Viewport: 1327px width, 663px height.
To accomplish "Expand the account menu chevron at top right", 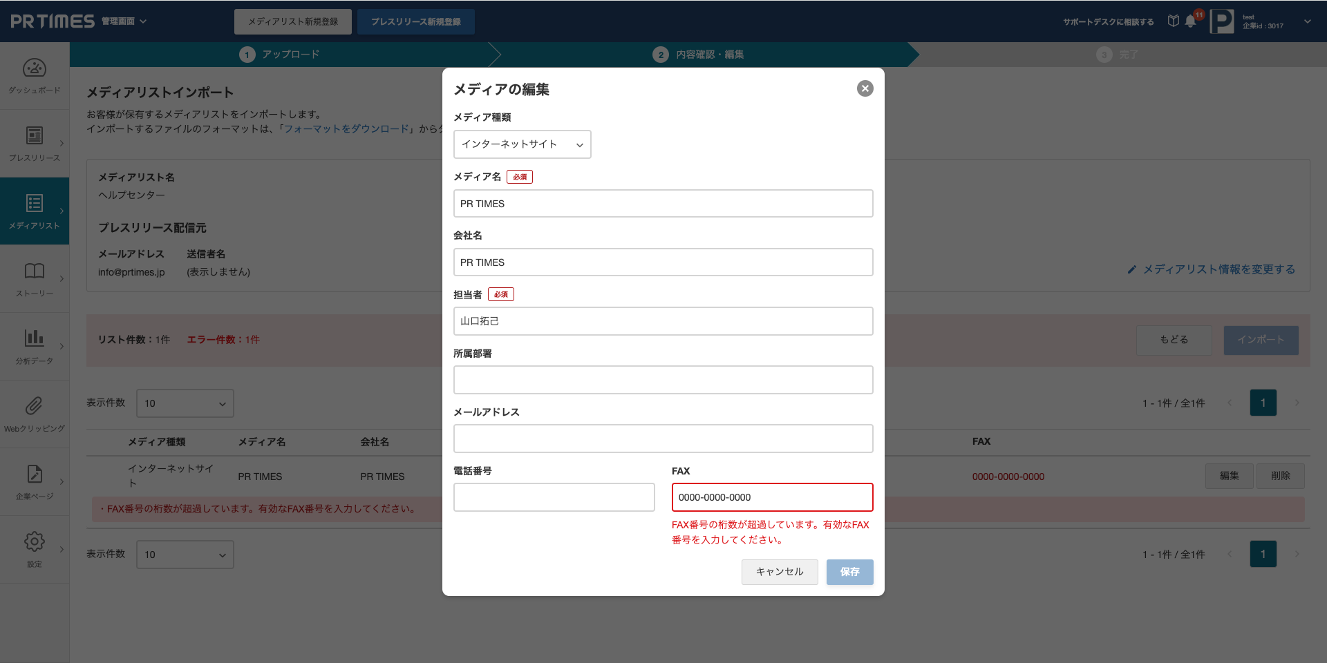I will pos(1308,21).
